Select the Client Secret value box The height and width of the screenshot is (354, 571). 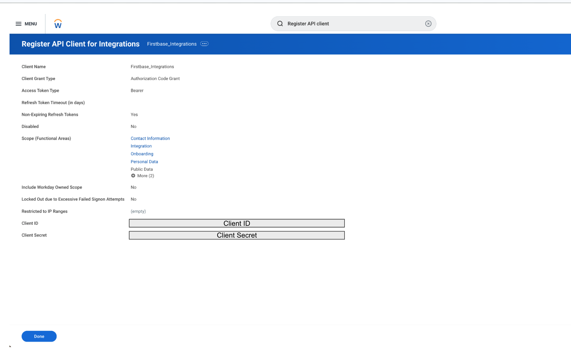[236, 235]
